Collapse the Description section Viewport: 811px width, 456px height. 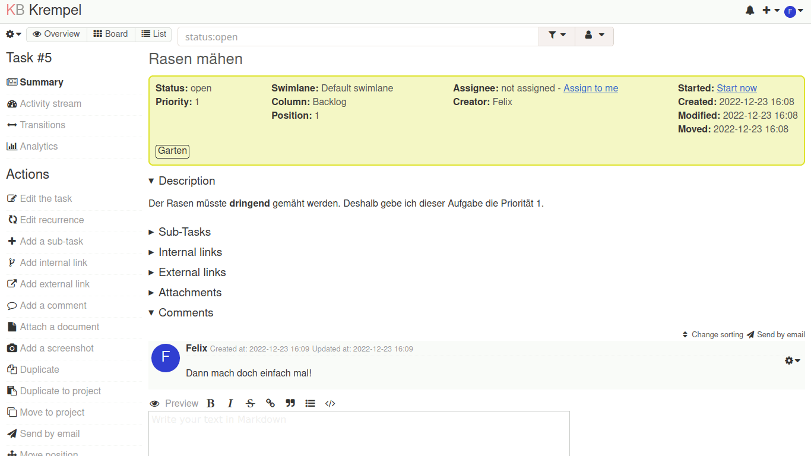pyautogui.click(x=182, y=181)
